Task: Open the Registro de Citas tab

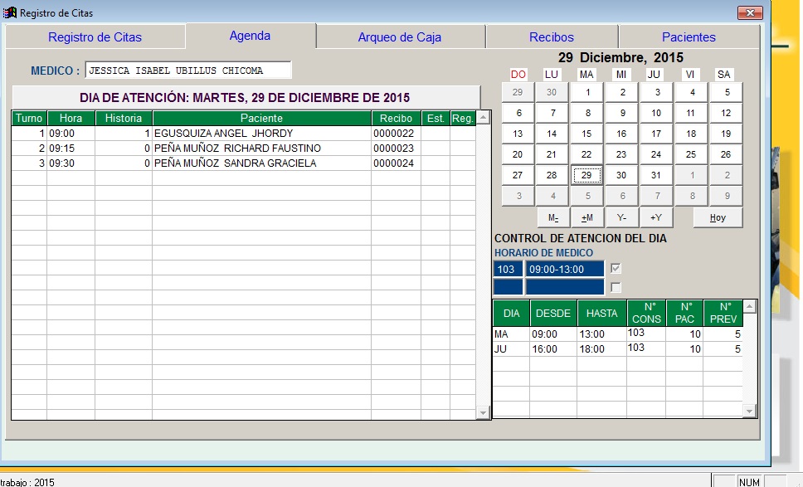Action: 95,37
